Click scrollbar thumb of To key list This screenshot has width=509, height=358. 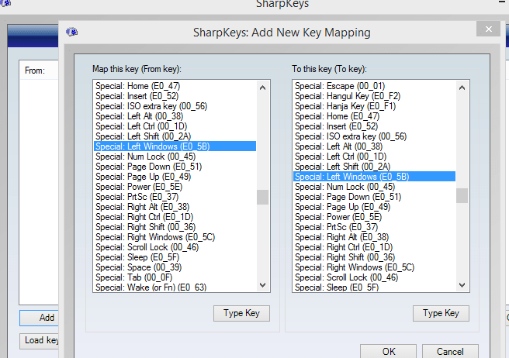[x=462, y=196]
